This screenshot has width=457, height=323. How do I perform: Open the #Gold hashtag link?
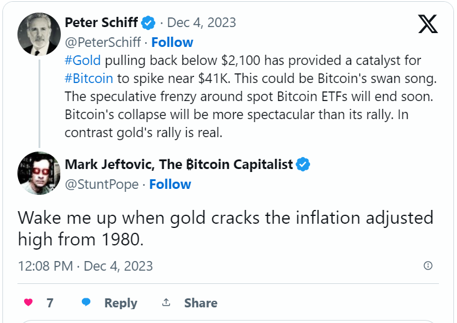point(82,61)
